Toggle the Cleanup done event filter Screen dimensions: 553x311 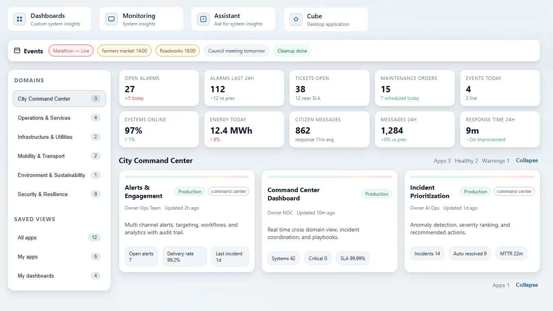292,51
